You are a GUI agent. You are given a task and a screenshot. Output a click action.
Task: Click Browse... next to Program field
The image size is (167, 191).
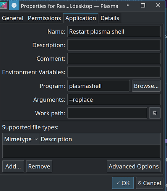pos(146,86)
